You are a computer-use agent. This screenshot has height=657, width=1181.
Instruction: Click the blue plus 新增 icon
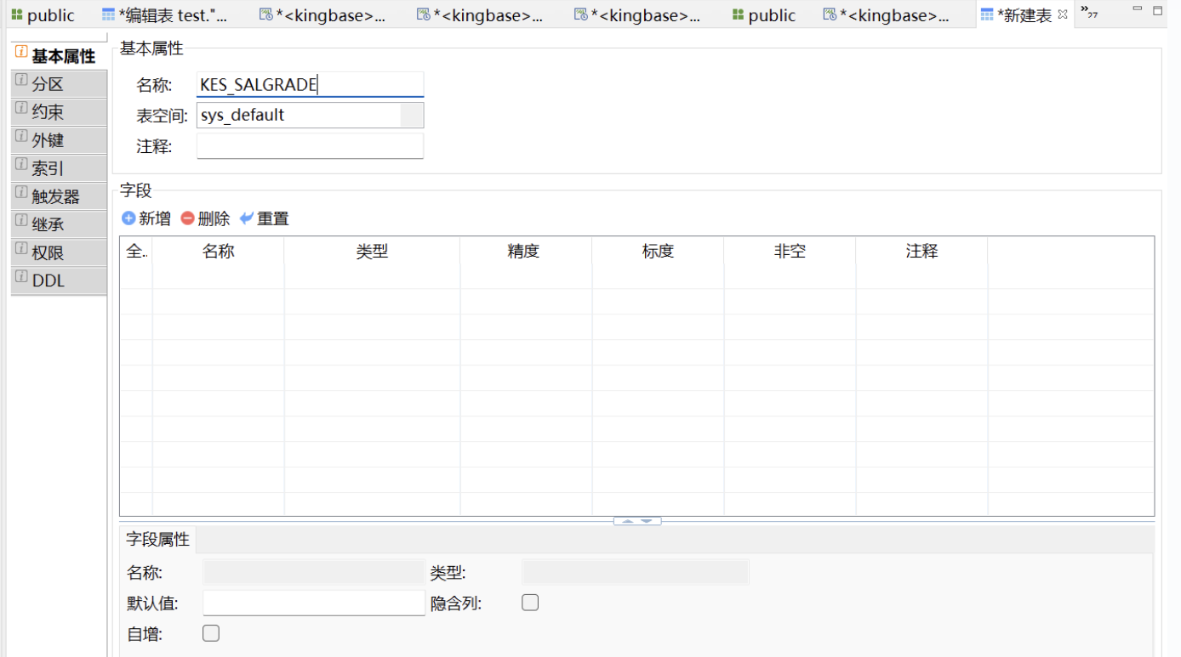pos(129,218)
